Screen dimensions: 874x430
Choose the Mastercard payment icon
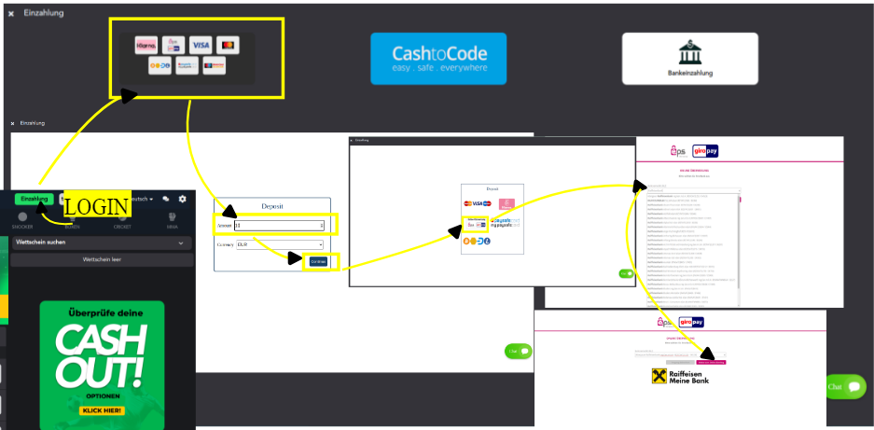point(228,45)
